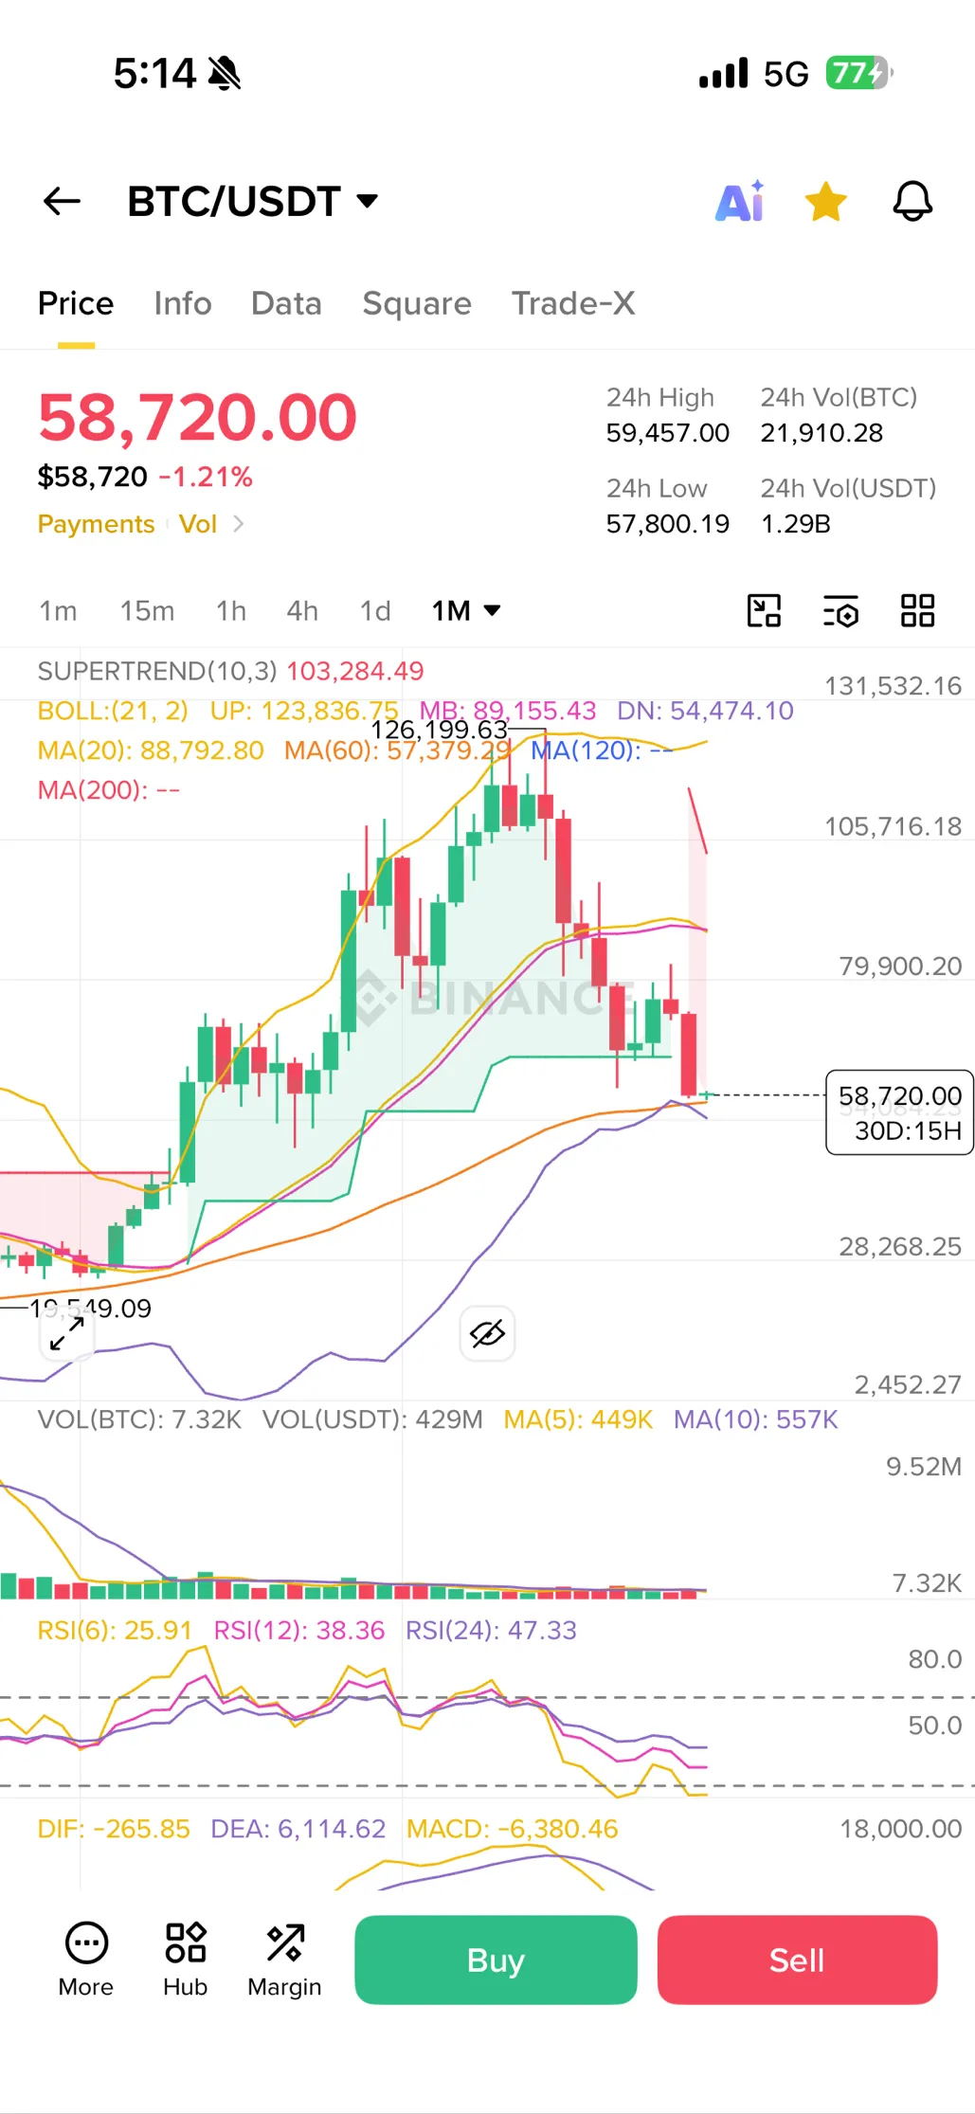
Task: Open the chart layout grid icon
Action: coord(917,611)
